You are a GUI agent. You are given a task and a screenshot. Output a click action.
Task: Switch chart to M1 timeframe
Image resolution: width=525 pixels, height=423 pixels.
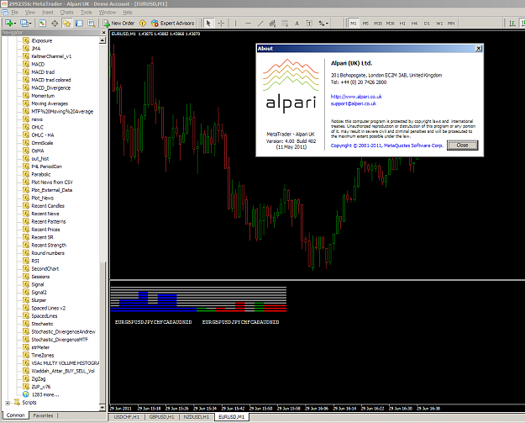pyautogui.click(x=354, y=24)
